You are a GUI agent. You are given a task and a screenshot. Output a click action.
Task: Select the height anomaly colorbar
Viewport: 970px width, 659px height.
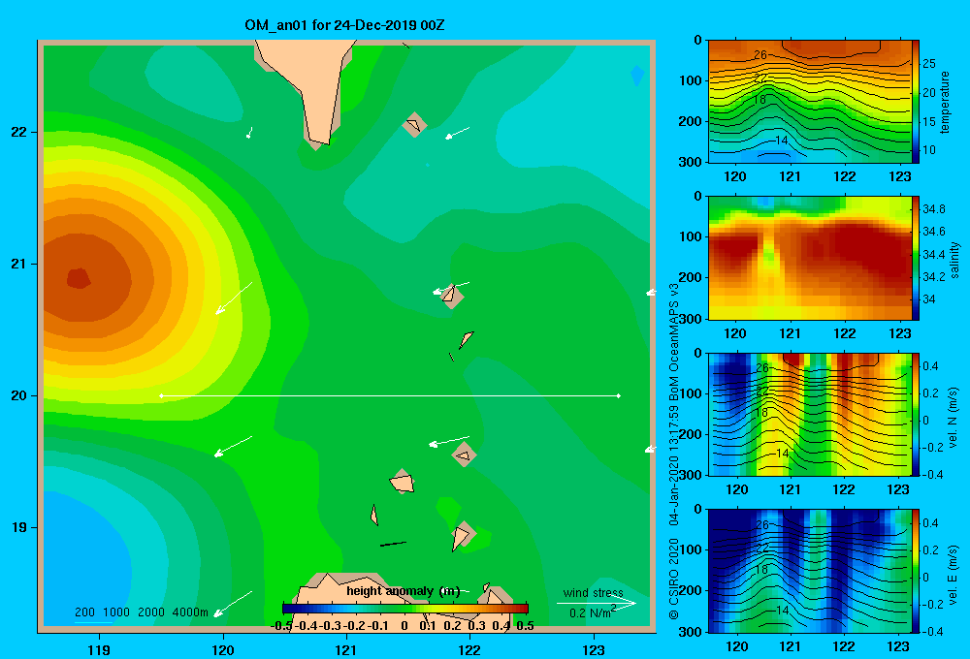click(x=405, y=609)
